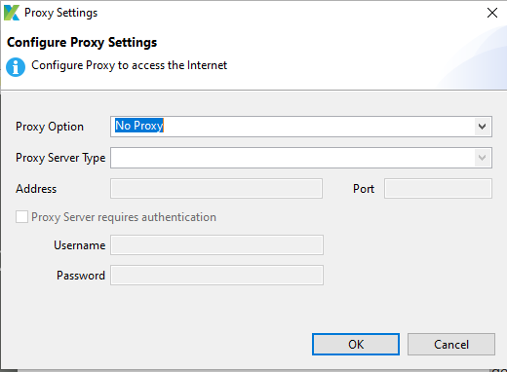Click the Port label text

(x=364, y=189)
